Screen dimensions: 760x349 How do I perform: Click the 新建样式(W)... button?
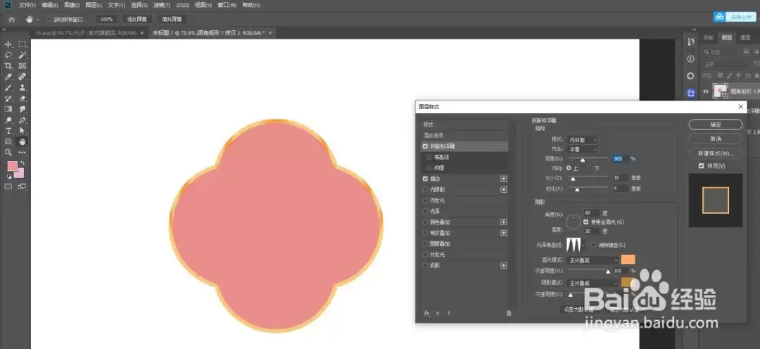tap(716, 153)
